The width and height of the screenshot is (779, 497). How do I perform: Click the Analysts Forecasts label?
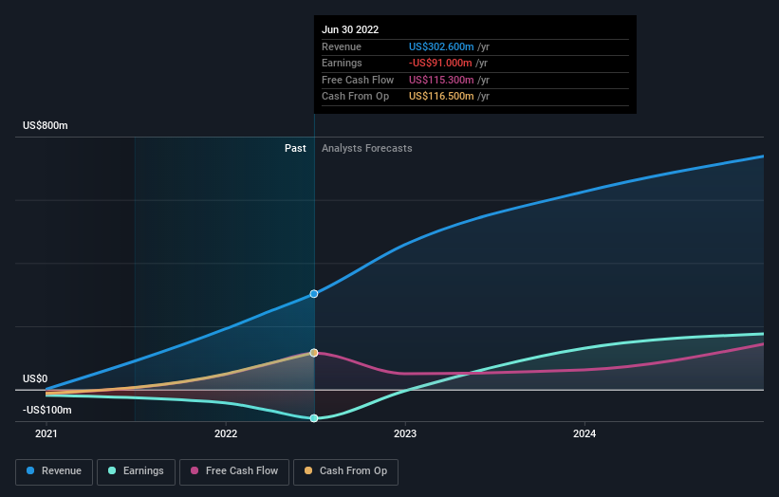pyautogui.click(x=366, y=149)
